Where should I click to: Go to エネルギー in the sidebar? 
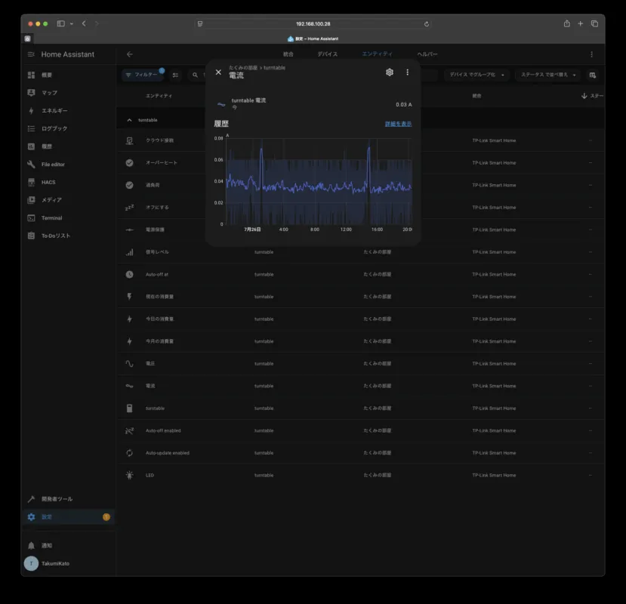point(54,111)
